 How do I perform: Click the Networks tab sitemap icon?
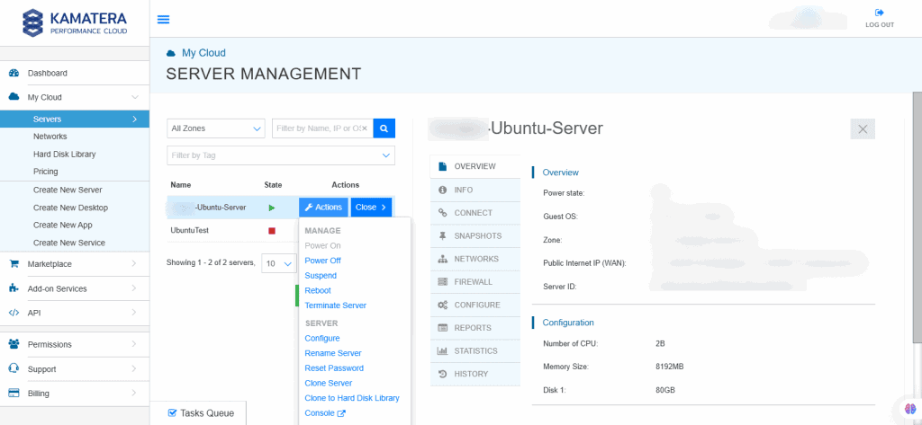click(x=443, y=259)
